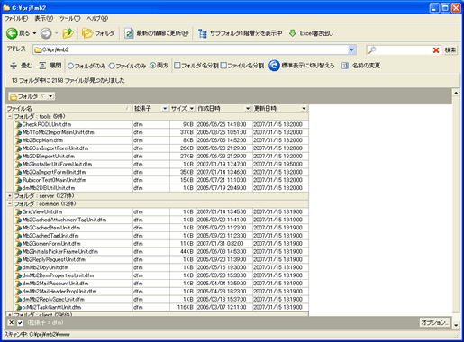Screen dimensions: 464x342
Task: Go up one folder level icon
Action: click(x=68, y=33)
